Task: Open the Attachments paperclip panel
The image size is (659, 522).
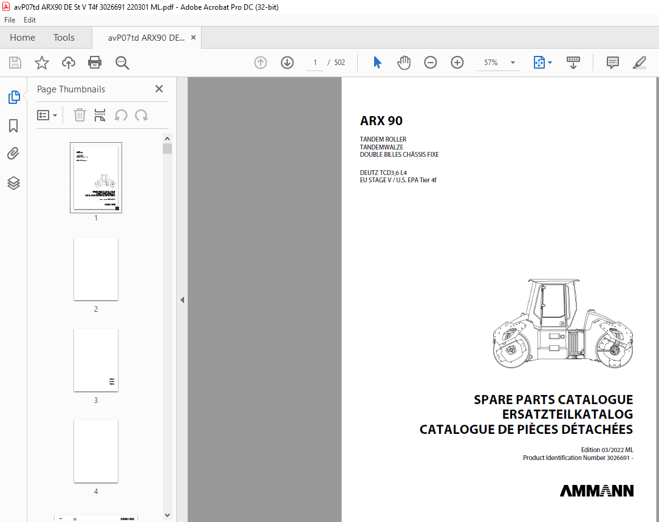Action: pos(13,154)
